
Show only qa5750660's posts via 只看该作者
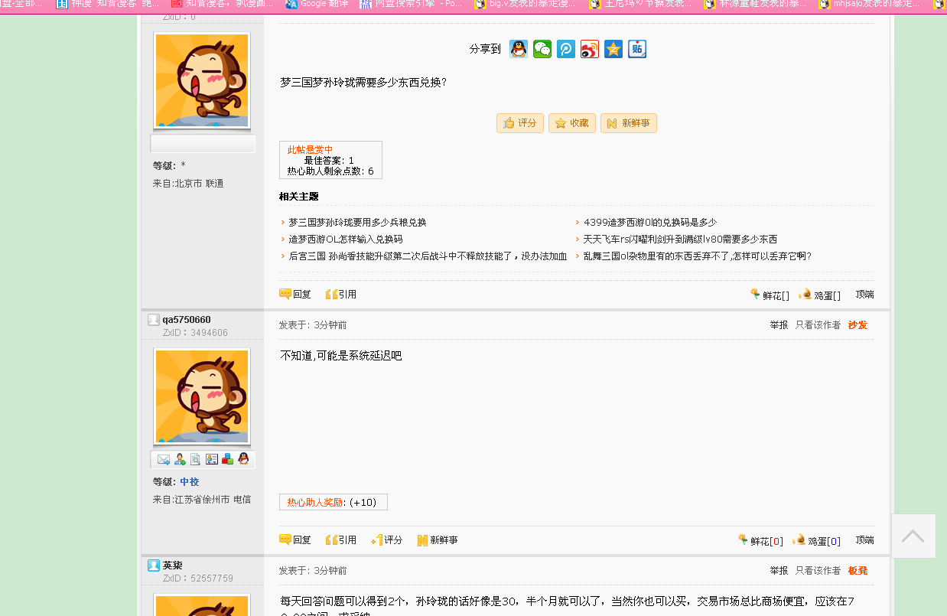(x=818, y=325)
